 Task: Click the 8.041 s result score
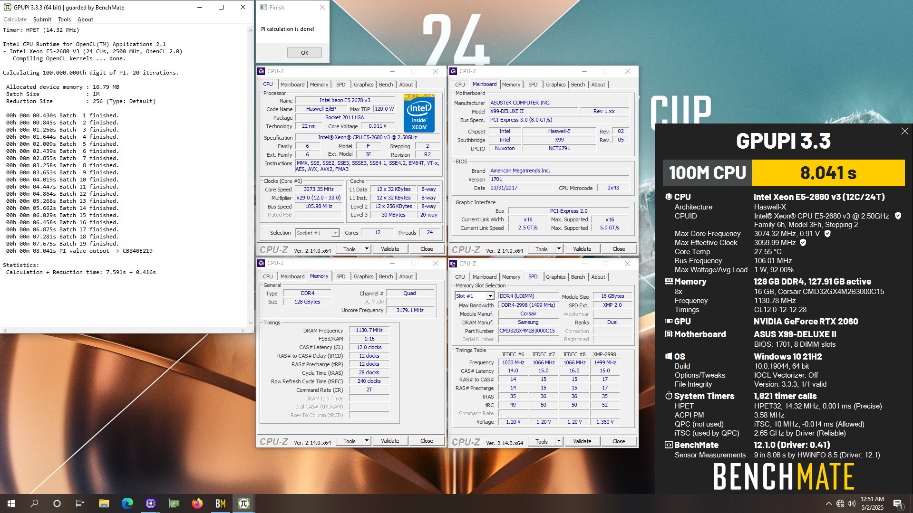point(828,173)
